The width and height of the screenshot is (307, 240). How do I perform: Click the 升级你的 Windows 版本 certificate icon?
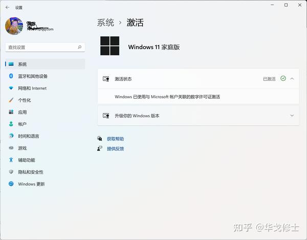coord(106,116)
